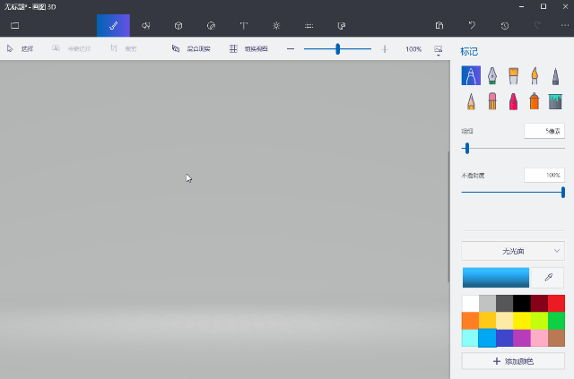The width and height of the screenshot is (574, 379).
Task: Click the Paste clipboard icon
Action: pos(439,26)
